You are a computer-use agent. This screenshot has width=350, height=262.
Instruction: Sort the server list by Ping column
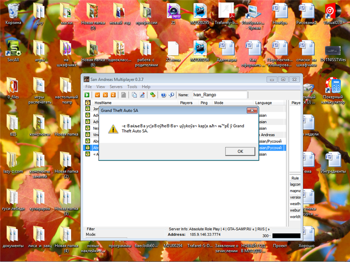pyautogui.click(x=204, y=103)
